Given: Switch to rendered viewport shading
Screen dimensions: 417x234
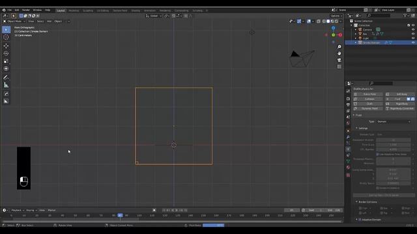Looking at the screenshot, I should [x=336, y=21].
